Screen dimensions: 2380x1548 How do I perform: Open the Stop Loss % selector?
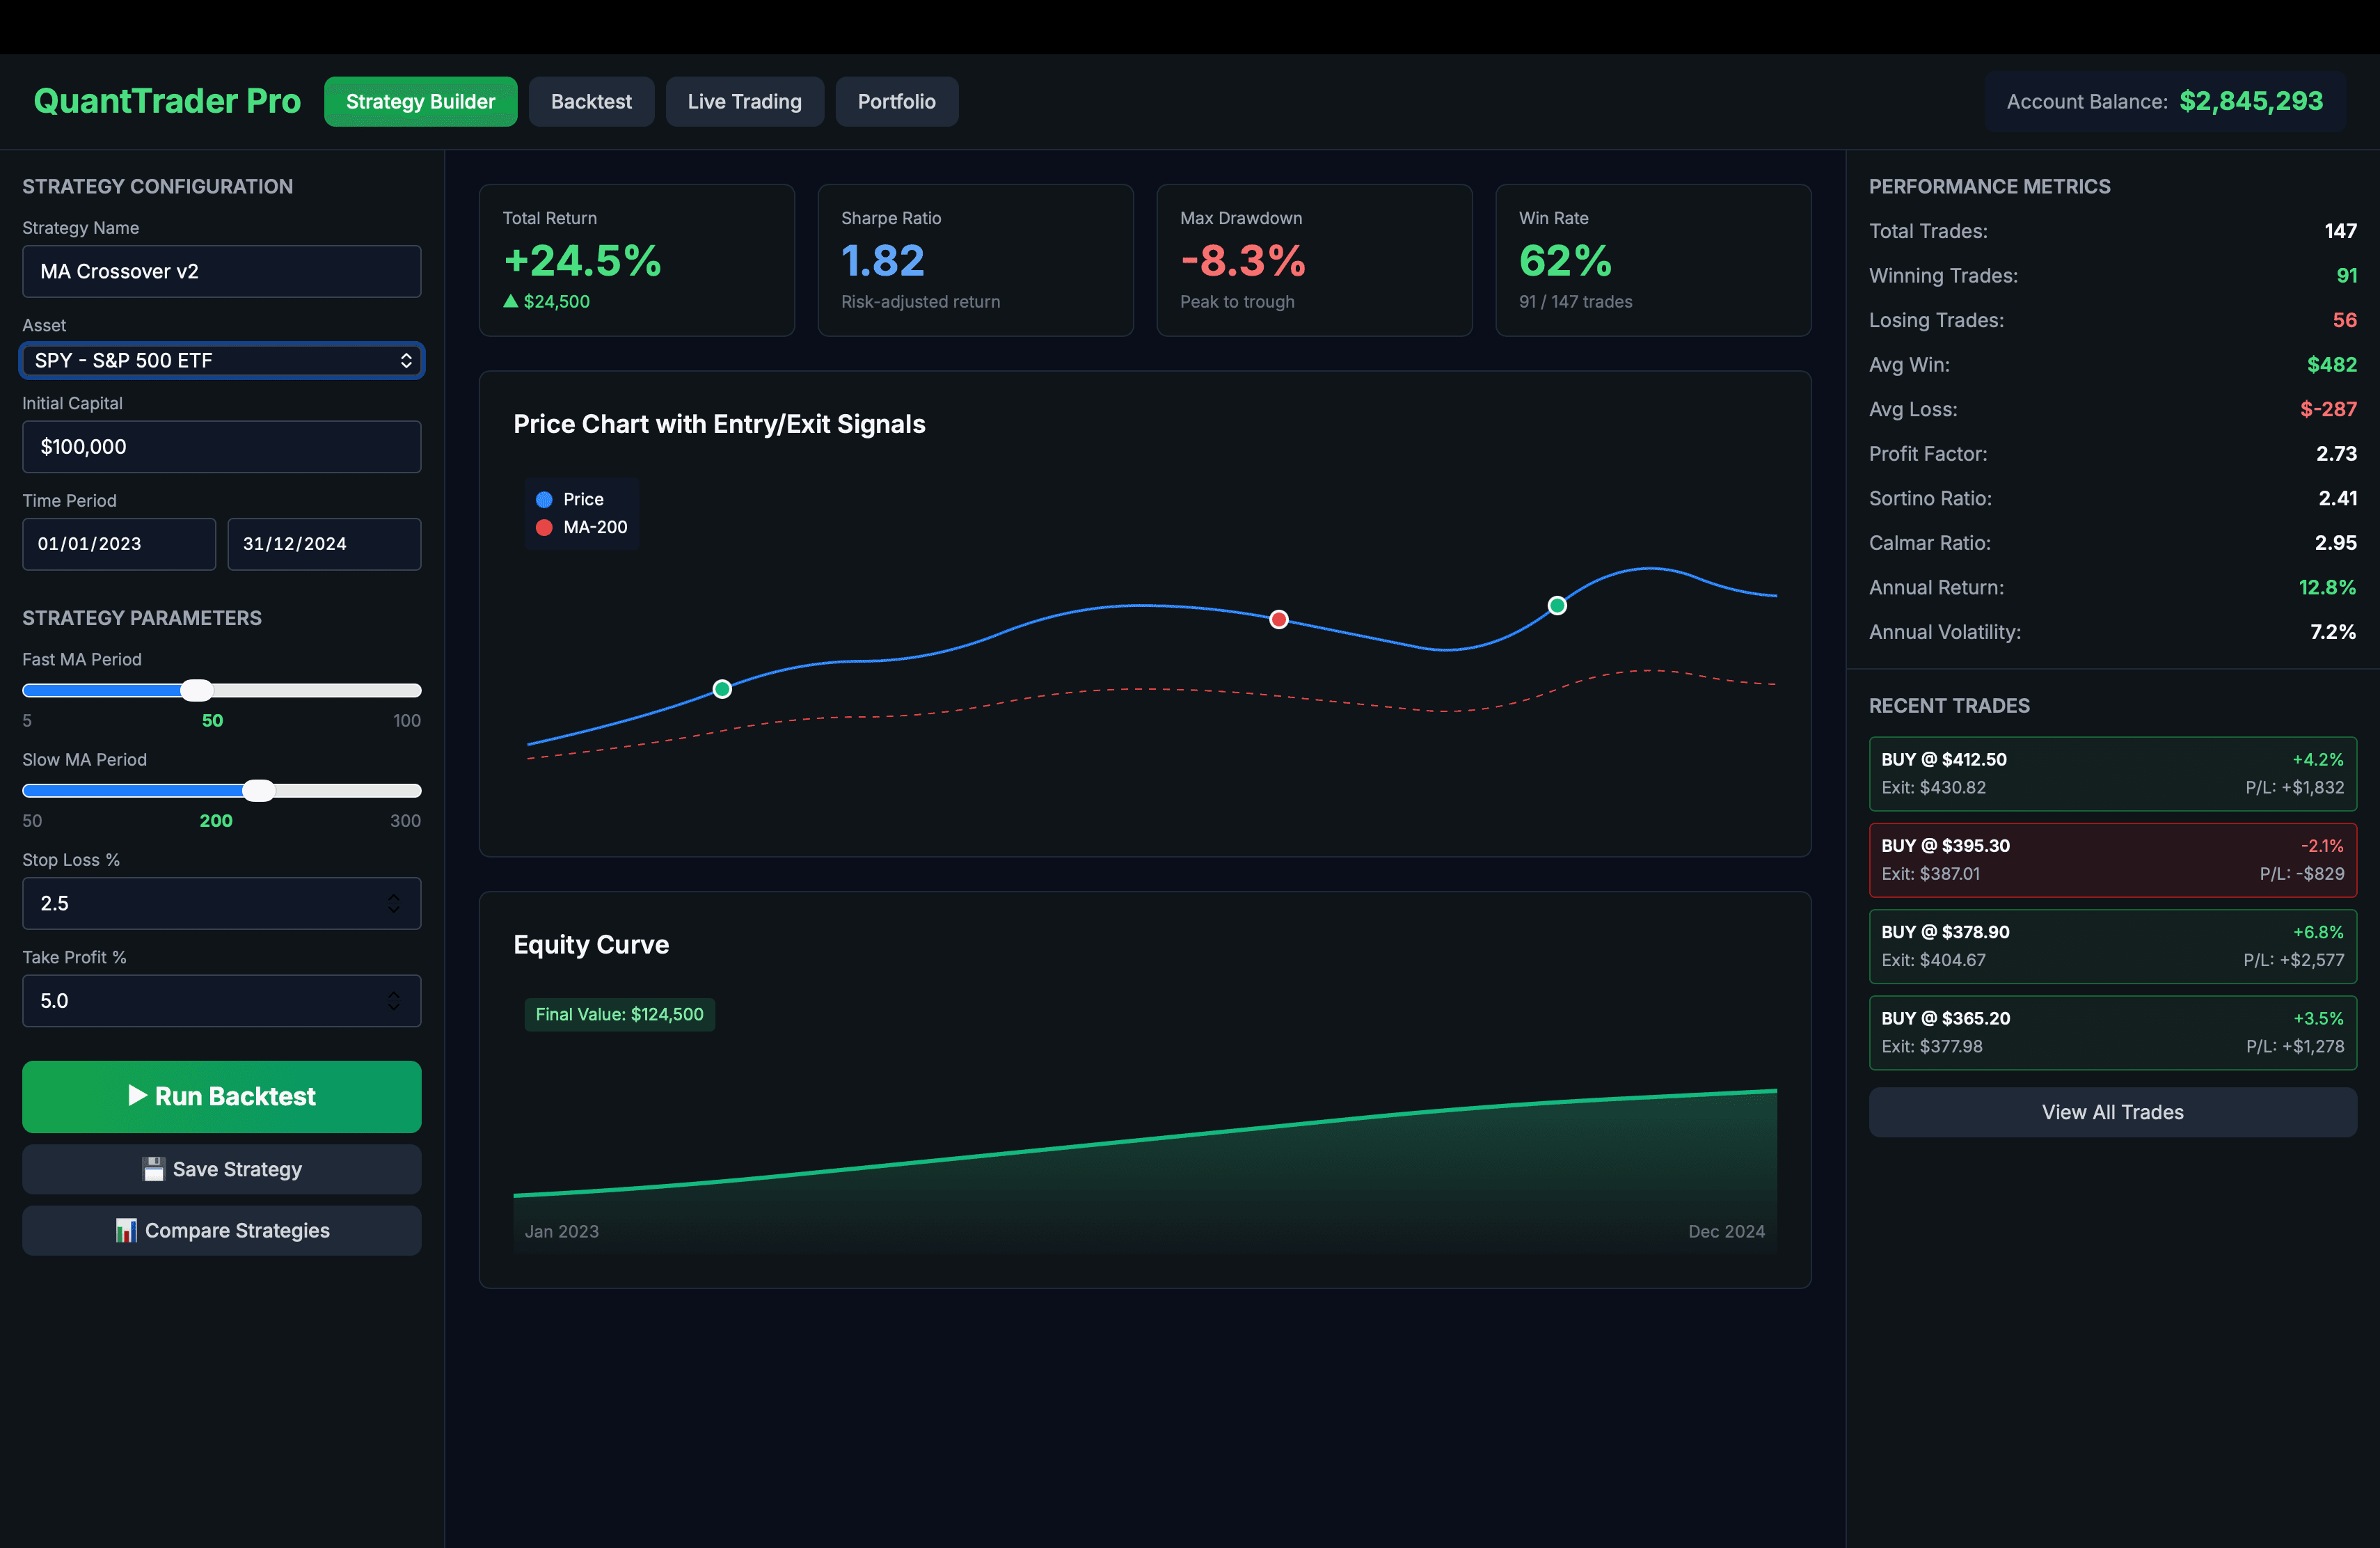221,903
